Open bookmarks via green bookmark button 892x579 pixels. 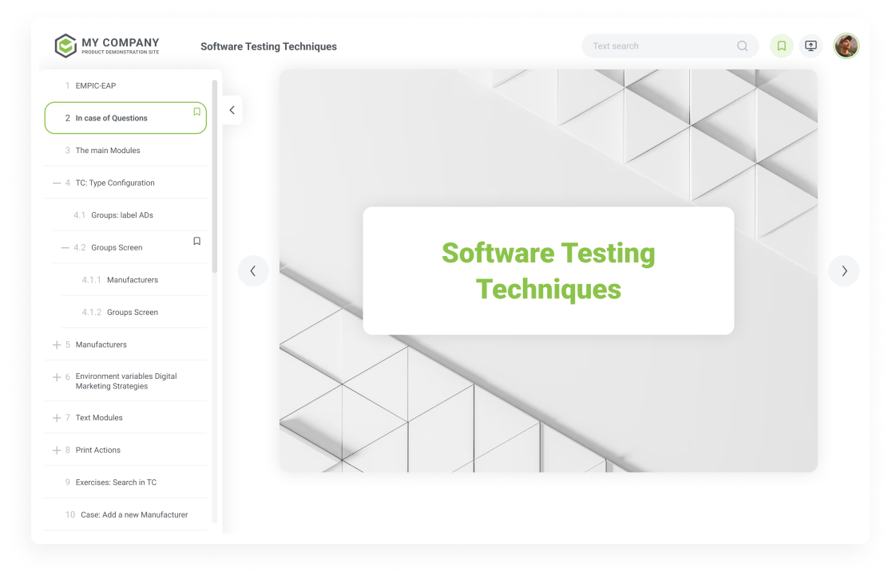(781, 46)
